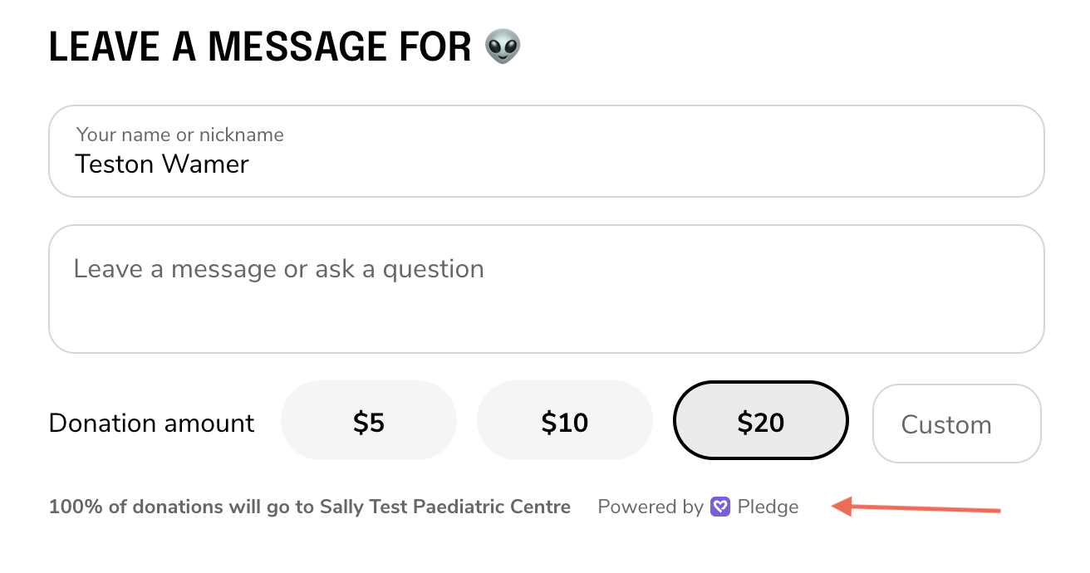Click the "Donation amount" label
This screenshot has width=1090, height=573.
151,423
